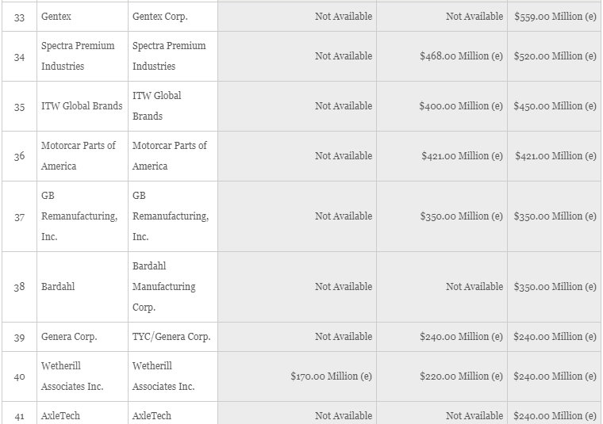
Task: Select Bardahl Manufacturing Corp. company cell
Action: [x=173, y=287]
